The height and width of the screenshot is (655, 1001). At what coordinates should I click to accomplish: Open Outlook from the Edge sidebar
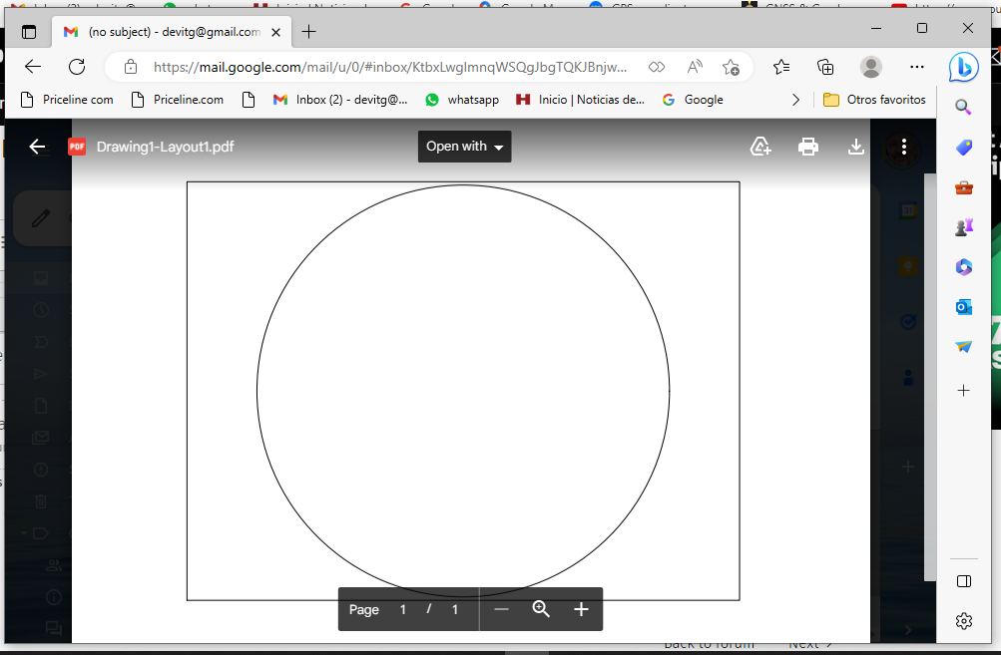coord(962,306)
